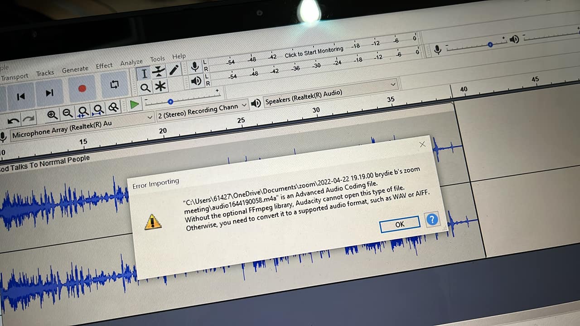Click the Undo arrow
The height and width of the screenshot is (326, 580).
pos(14,120)
